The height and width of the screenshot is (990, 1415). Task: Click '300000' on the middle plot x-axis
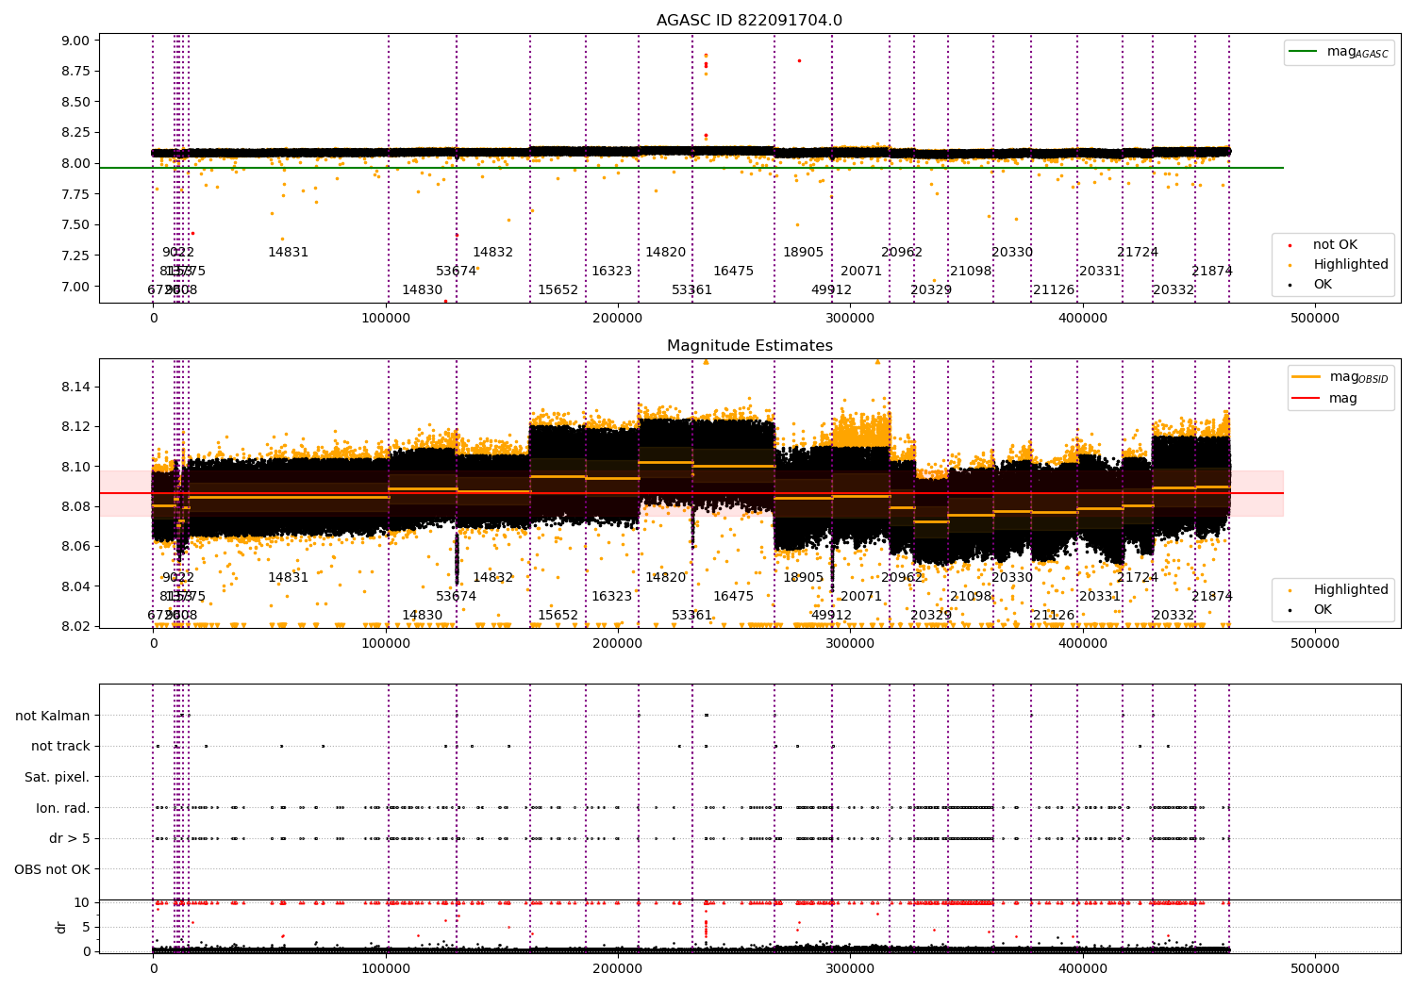tap(850, 643)
